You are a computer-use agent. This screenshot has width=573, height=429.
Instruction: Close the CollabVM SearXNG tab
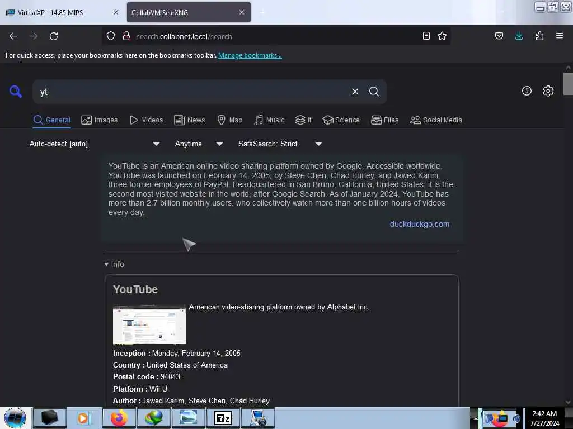(242, 12)
